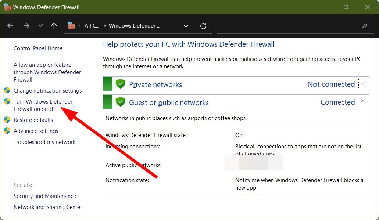Go up one folder level

54,26
